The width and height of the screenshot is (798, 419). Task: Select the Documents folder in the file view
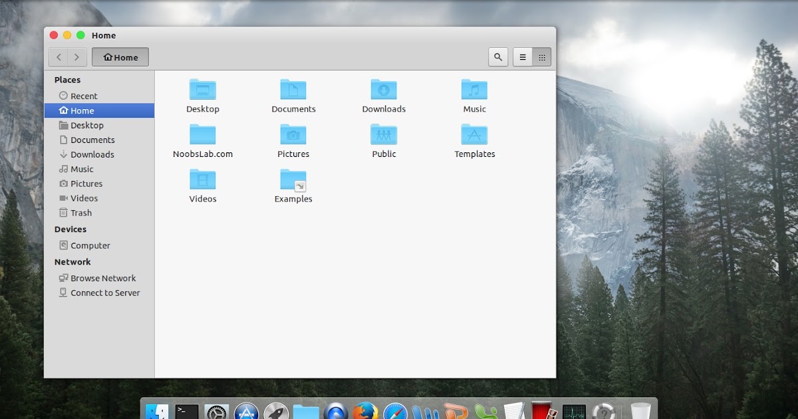pyautogui.click(x=293, y=96)
